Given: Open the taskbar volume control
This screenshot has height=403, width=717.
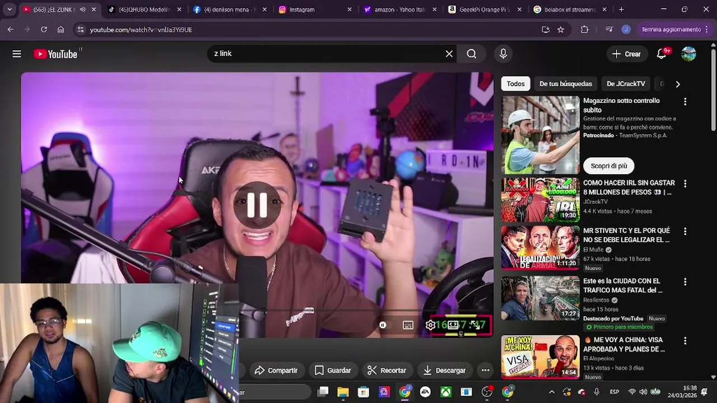Looking at the screenshot, I should 643,392.
